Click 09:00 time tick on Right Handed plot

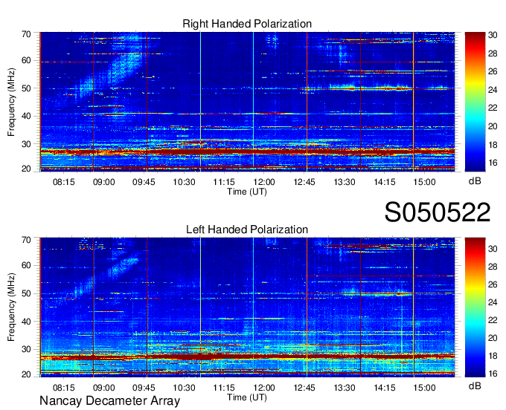[x=104, y=182]
